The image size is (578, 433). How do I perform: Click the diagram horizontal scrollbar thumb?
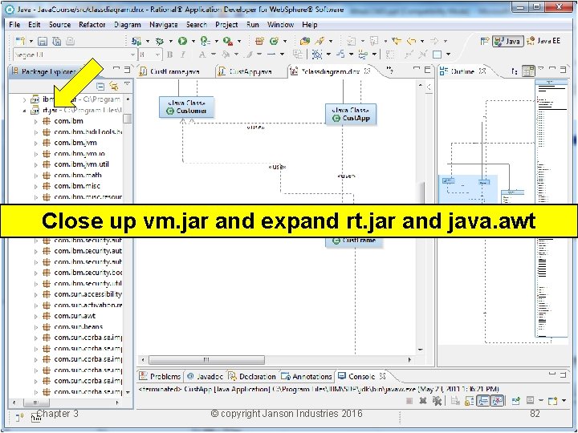pyautogui.click(x=206, y=360)
